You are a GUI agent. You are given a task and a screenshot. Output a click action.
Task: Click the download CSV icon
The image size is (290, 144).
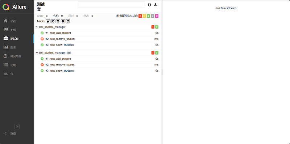tap(156, 5)
